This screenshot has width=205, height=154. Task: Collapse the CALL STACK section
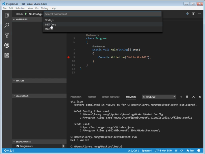(x=39, y=96)
